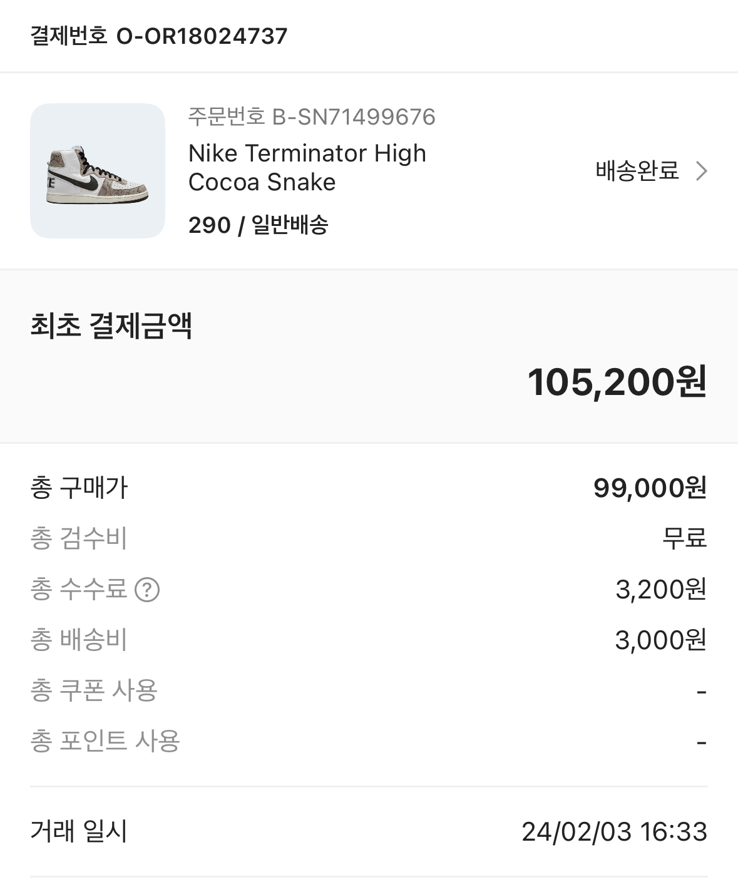Tap the 24/02/03 16:33 transaction date
The width and height of the screenshot is (738, 887).
[614, 832]
